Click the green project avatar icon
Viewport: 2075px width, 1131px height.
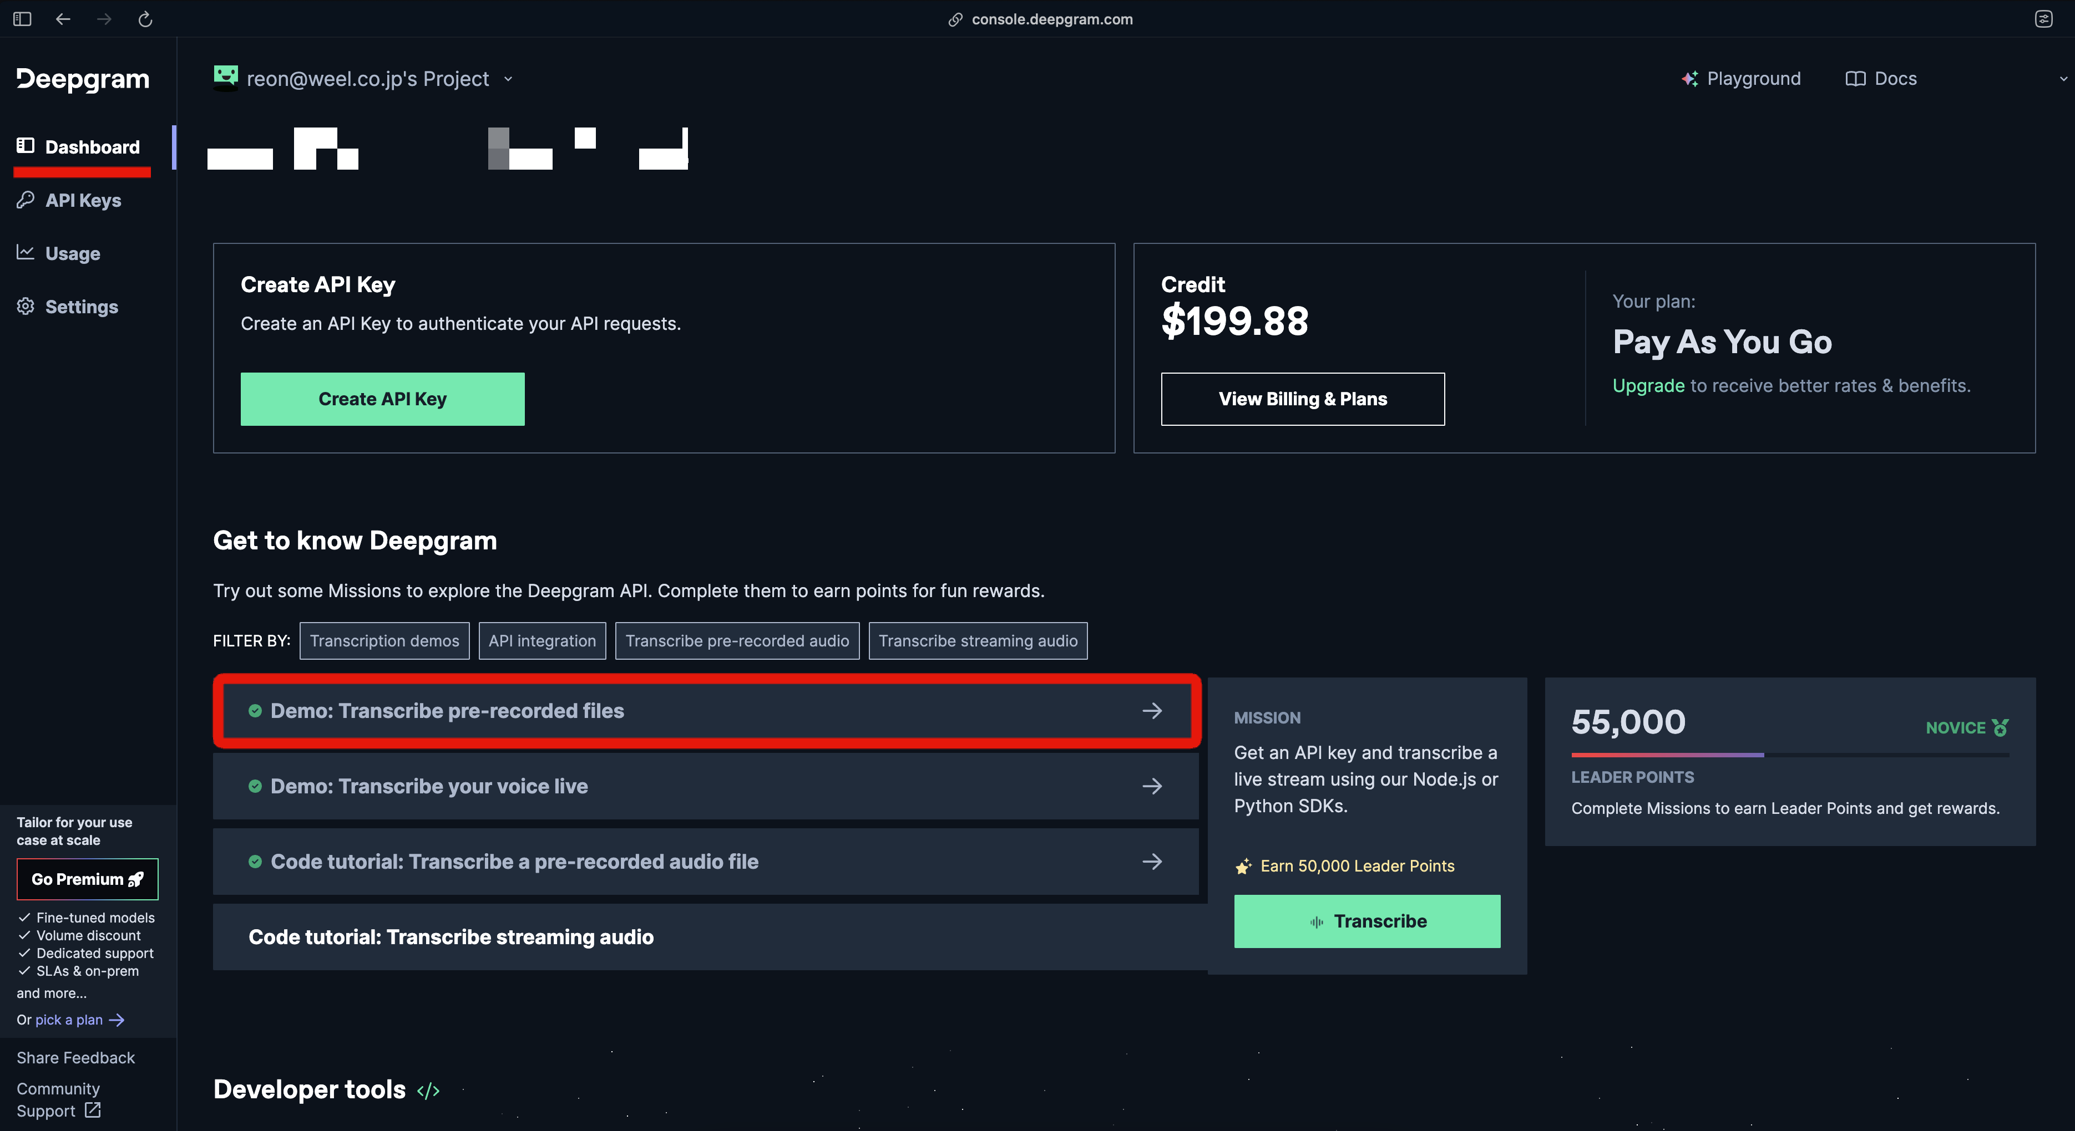pos(226,77)
